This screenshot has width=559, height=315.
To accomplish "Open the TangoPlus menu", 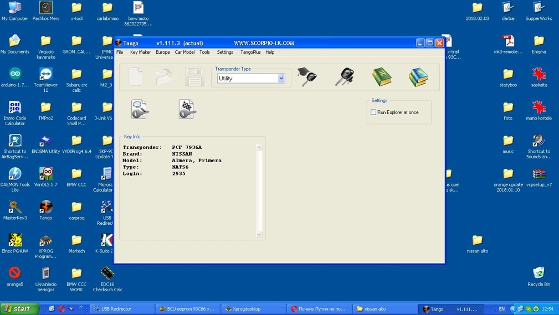I will coord(250,52).
